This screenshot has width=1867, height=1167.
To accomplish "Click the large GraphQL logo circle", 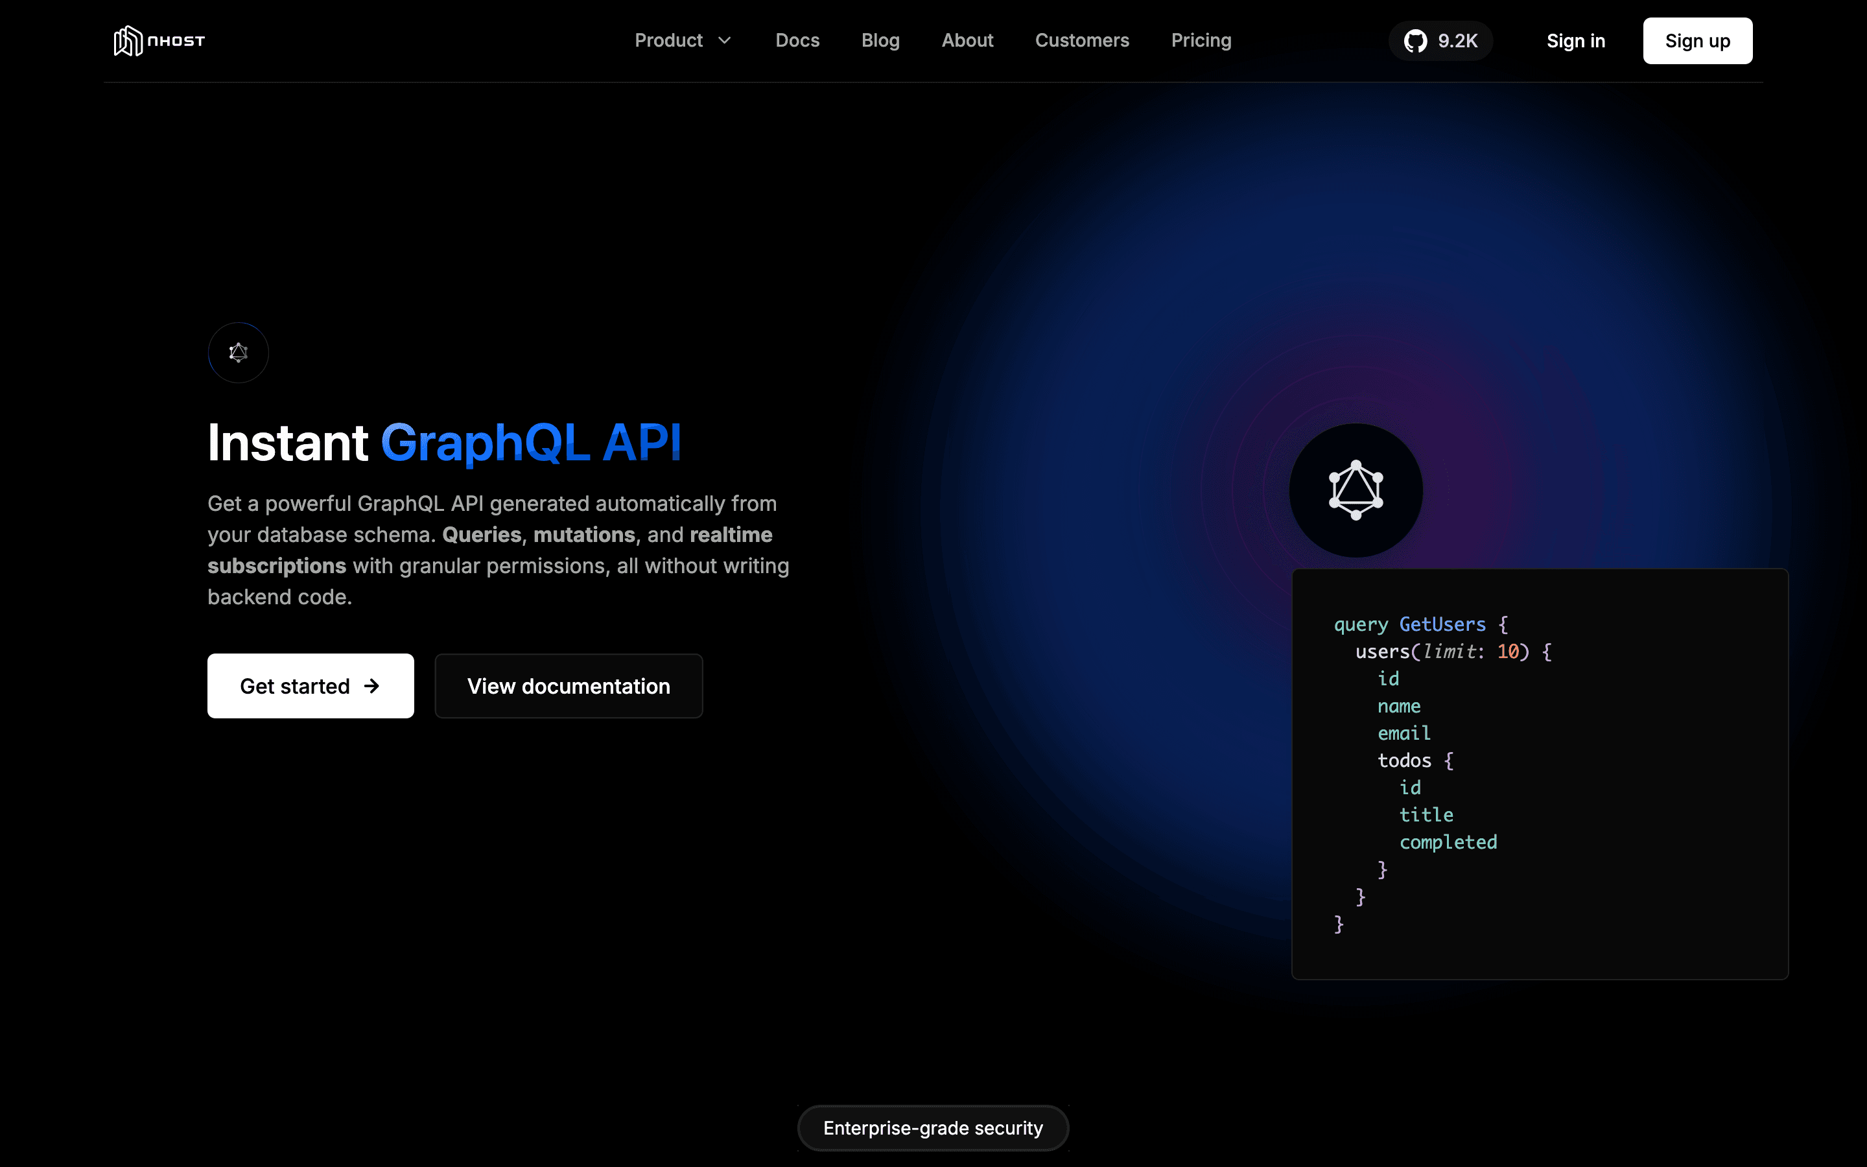I will point(1356,490).
